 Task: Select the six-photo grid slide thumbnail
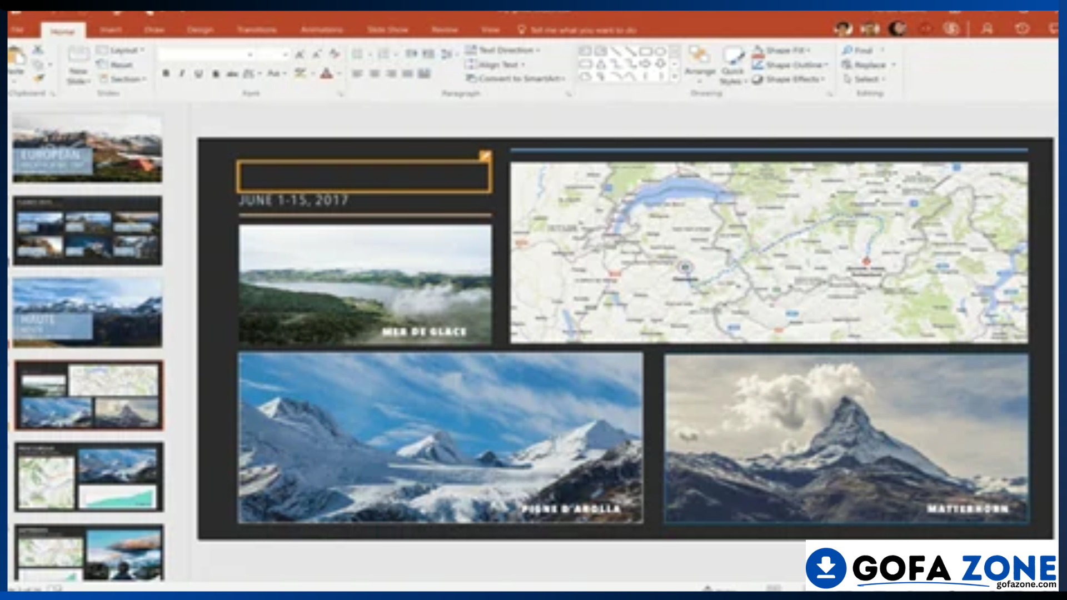88,231
